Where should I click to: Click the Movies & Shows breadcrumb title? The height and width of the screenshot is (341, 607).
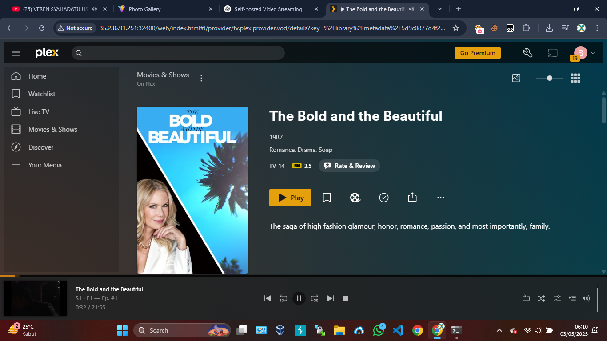(163, 75)
